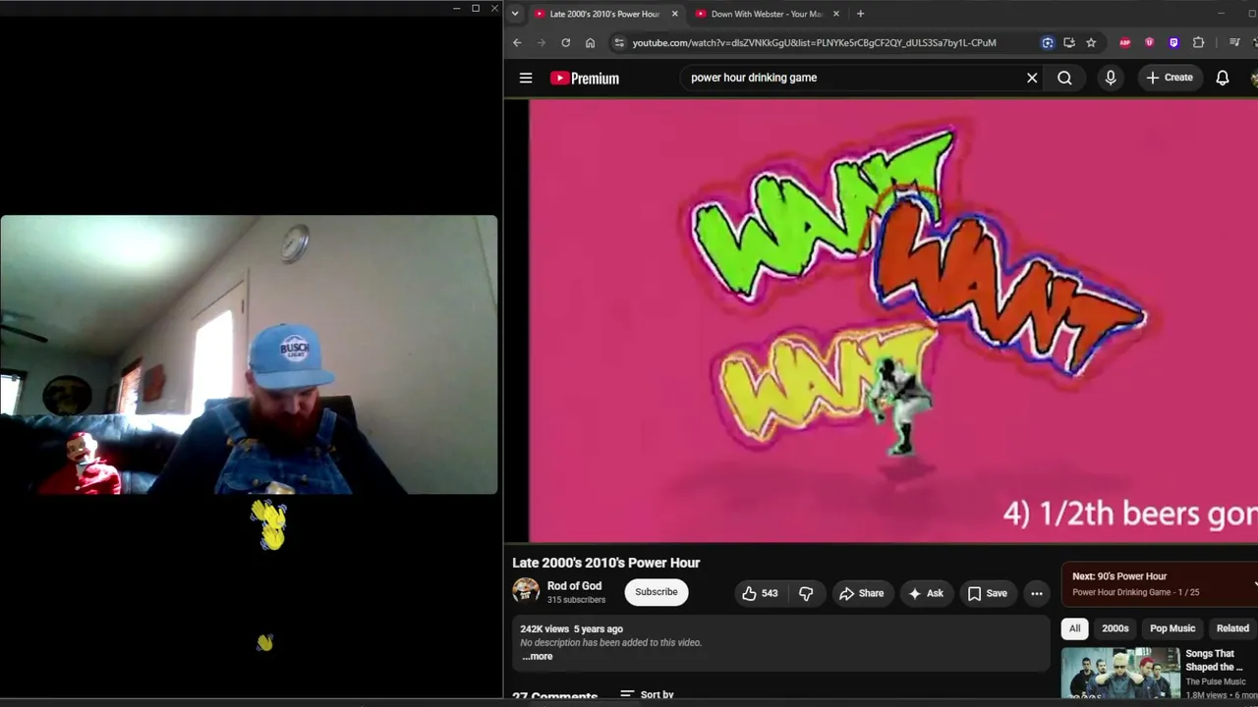1258x707 pixels.
Task: Click the 315 subscribers text
Action: (576, 600)
